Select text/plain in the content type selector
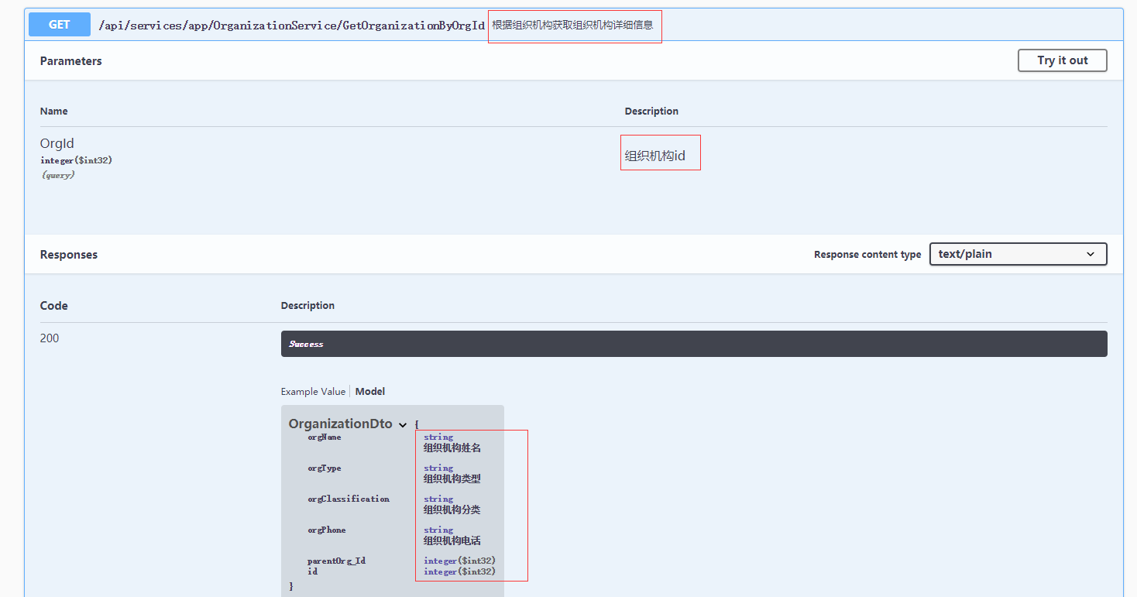This screenshot has width=1137, height=597. click(x=1018, y=253)
